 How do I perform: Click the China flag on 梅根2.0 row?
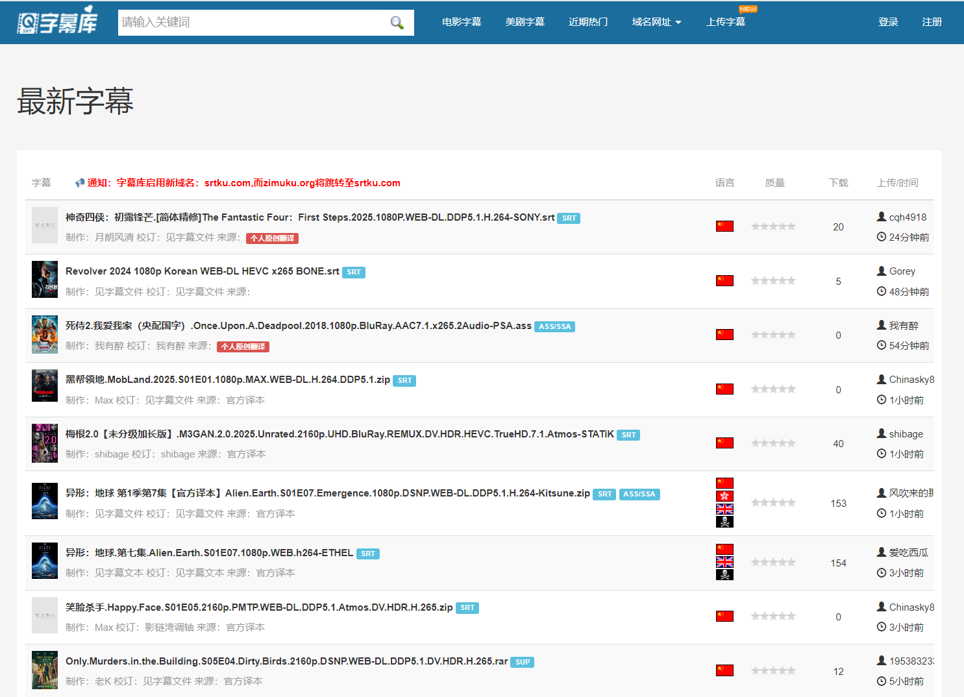click(x=724, y=443)
